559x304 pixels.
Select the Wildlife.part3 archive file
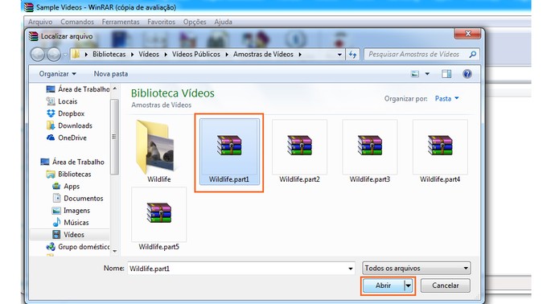370,151
